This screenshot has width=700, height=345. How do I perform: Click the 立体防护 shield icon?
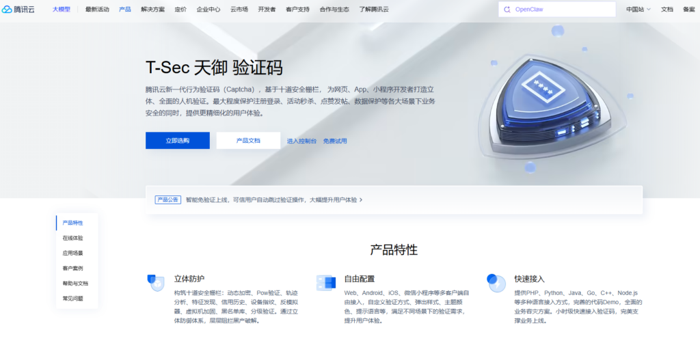click(156, 283)
